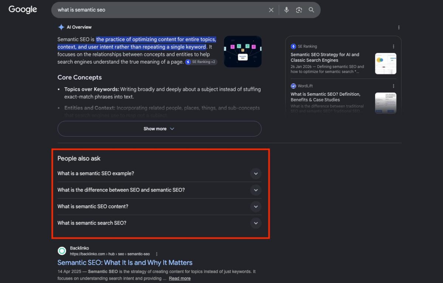Open the semantic SEO diagram image
The height and width of the screenshot is (283, 443).
coord(243,52)
